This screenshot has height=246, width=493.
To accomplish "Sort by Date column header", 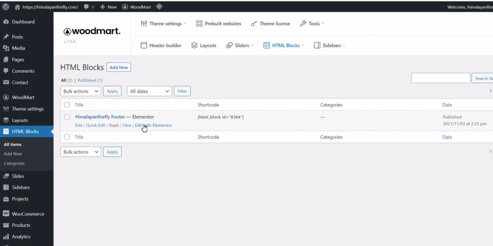I will [447, 105].
